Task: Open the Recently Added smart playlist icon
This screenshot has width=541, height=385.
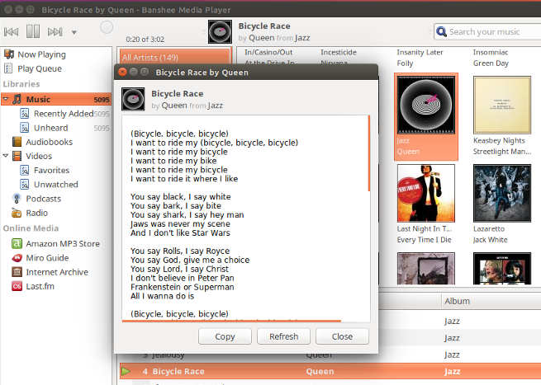Action: coord(25,113)
